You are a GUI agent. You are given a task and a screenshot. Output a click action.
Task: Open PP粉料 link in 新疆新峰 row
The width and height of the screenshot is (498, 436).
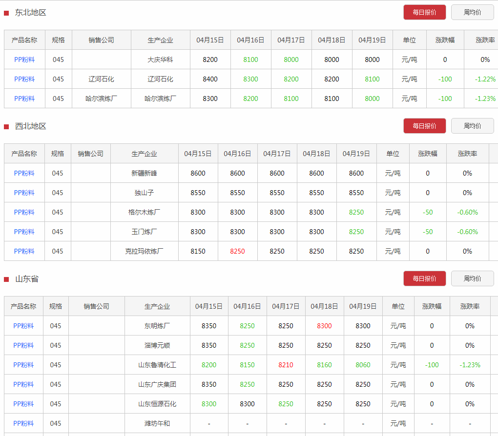24,173
